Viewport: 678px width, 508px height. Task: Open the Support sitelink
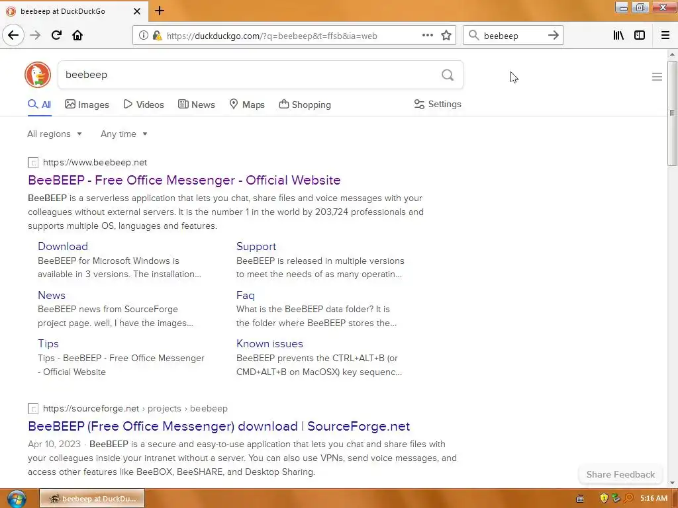(256, 246)
